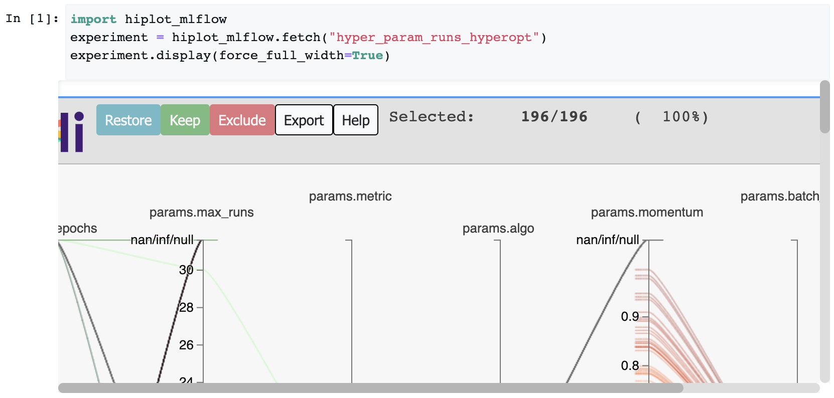Click the HiPlot logo icon
The height and width of the screenshot is (398, 834).
click(x=72, y=131)
